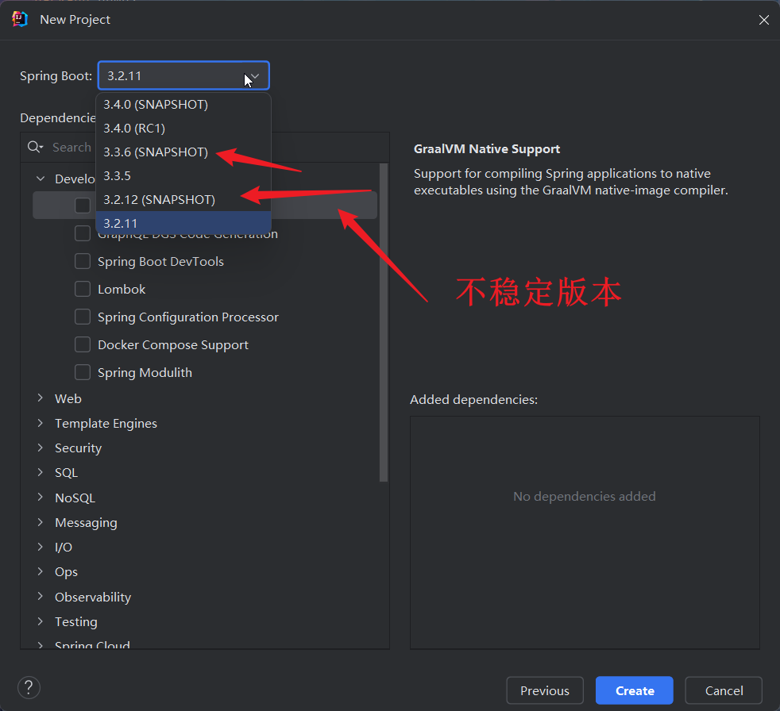Expand the Web category

coord(41,398)
